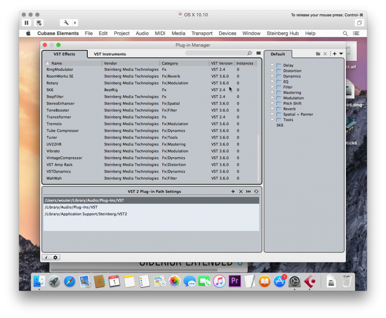
Task: Launch Safari from the dock
Action: (x=69, y=281)
